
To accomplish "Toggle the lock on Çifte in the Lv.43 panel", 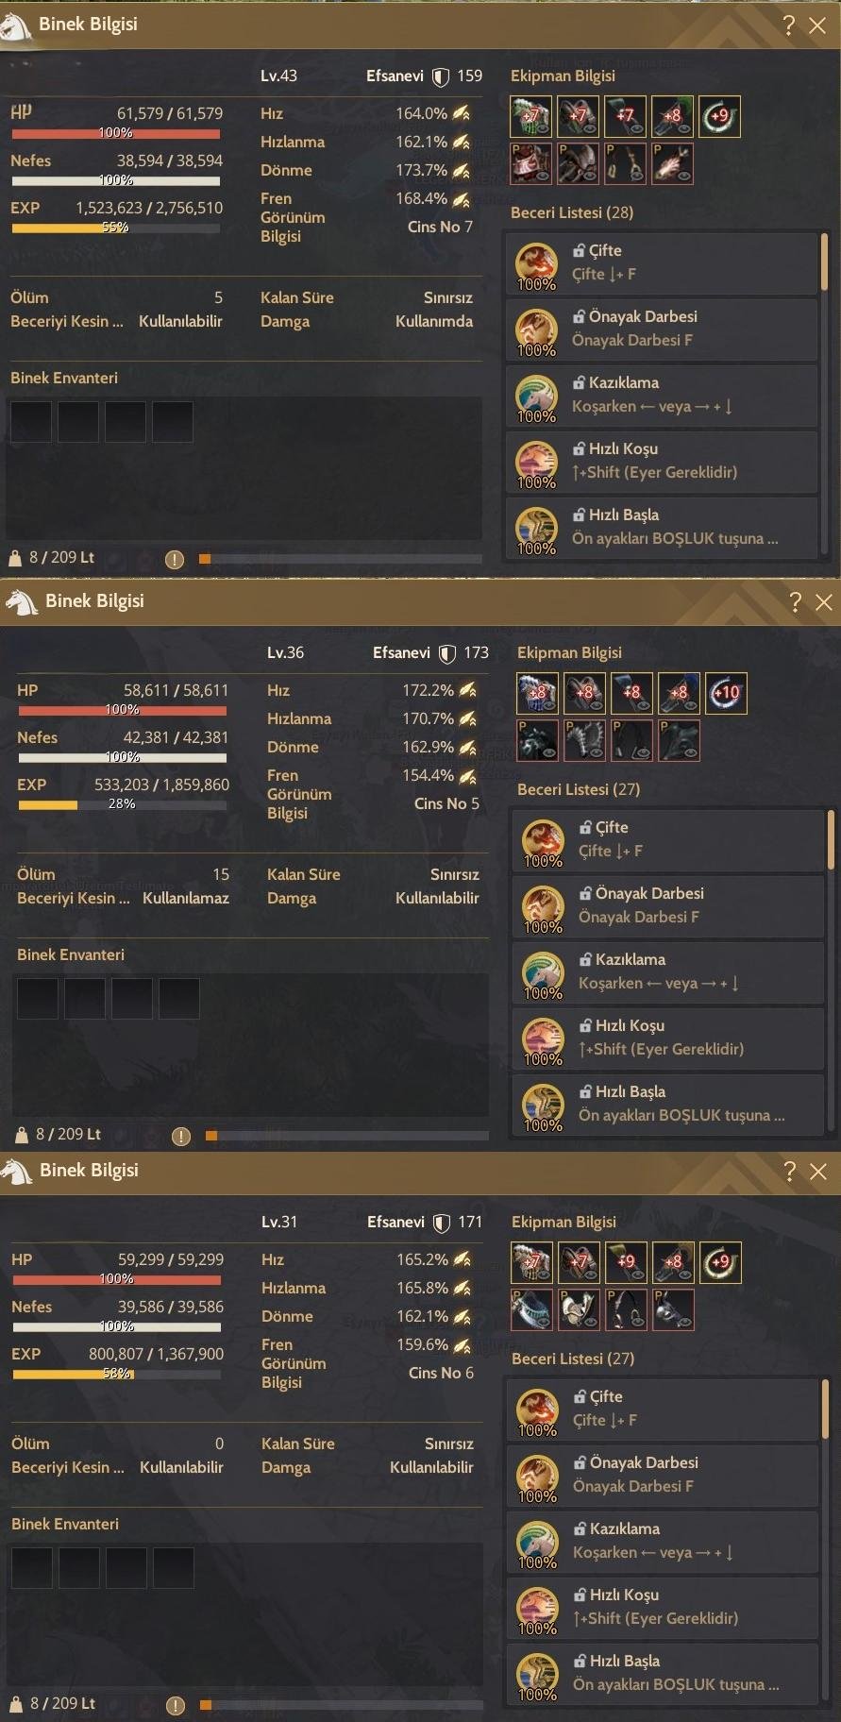I will (579, 250).
